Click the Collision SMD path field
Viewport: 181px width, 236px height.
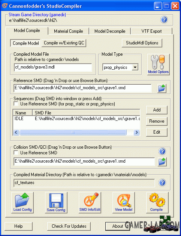point(84,161)
